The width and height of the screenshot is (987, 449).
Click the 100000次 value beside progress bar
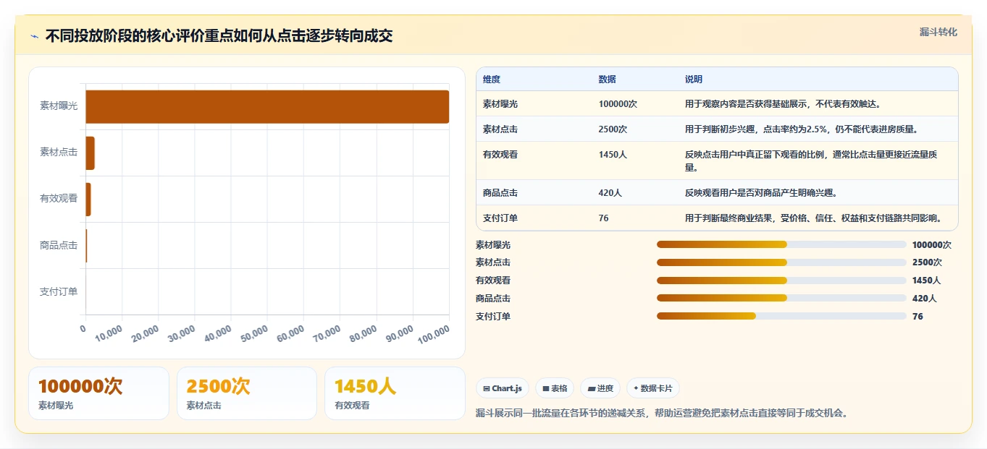tap(932, 245)
